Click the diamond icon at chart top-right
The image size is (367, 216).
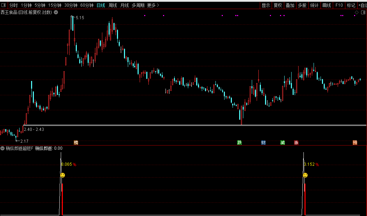357,13
